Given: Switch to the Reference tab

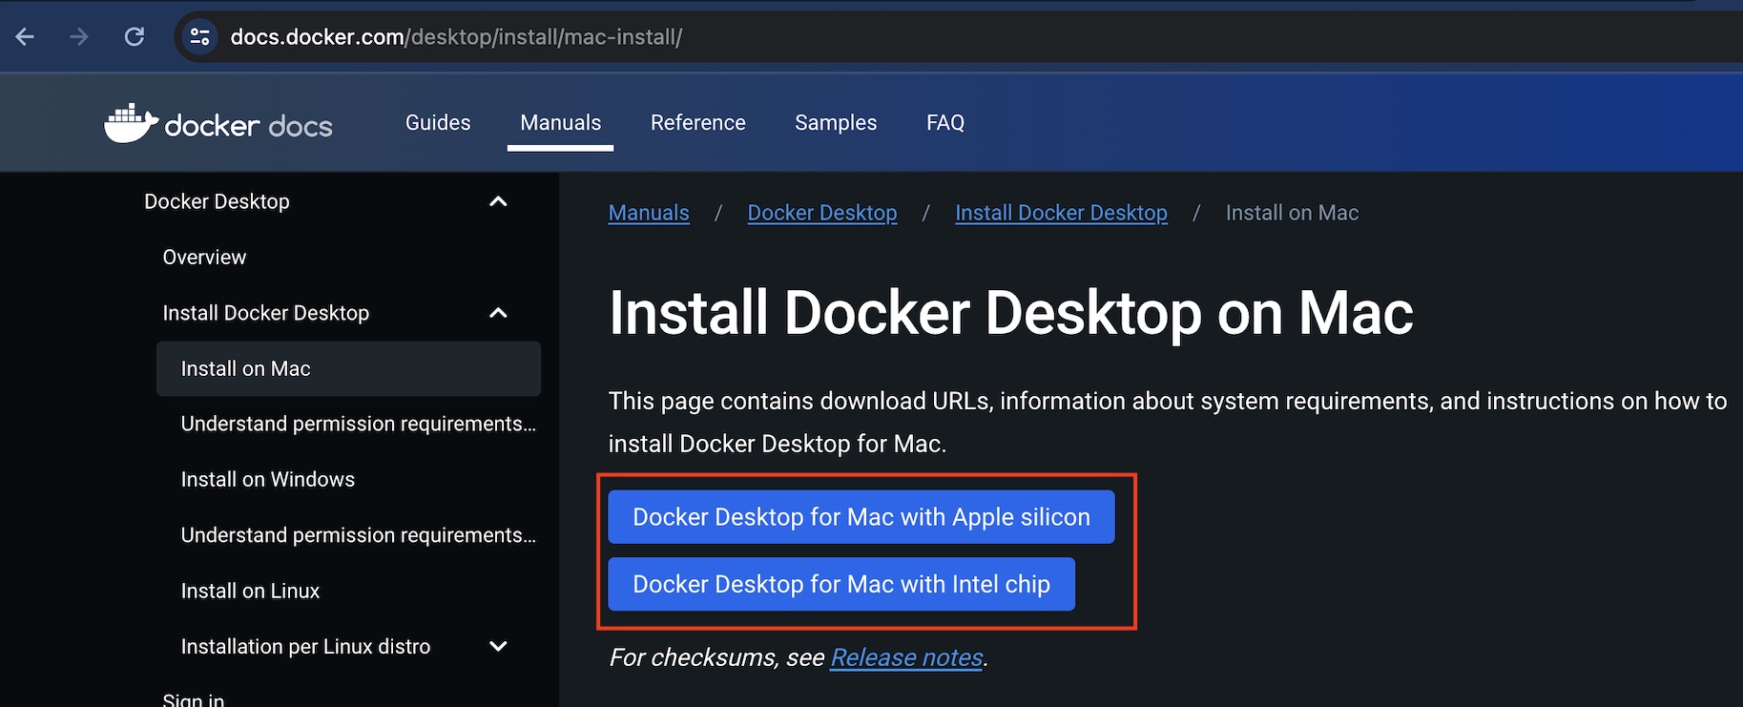Looking at the screenshot, I should [x=698, y=123].
